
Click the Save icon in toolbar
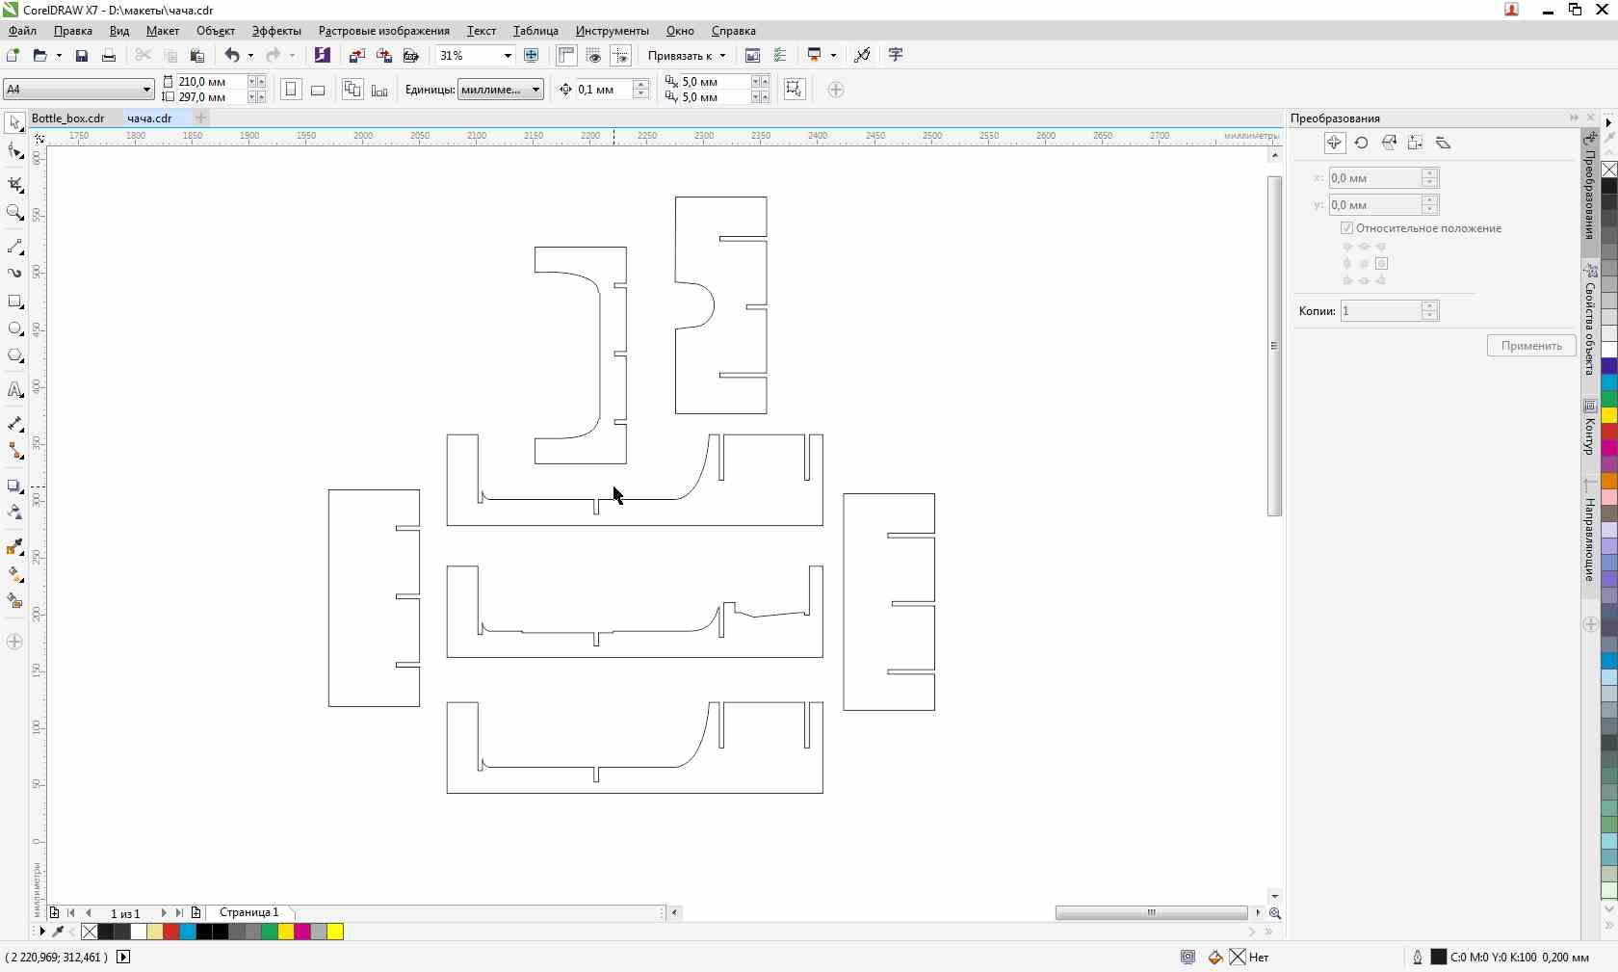pos(82,55)
